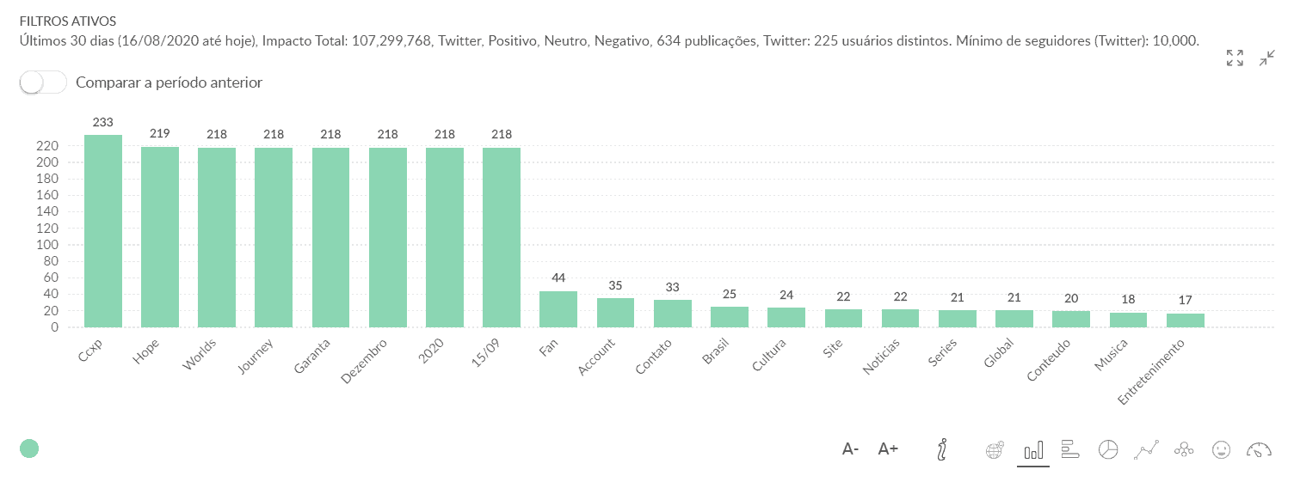Image resolution: width=1294 pixels, height=488 pixels.
Task: Click the information "i" icon
Action: [944, 448]
